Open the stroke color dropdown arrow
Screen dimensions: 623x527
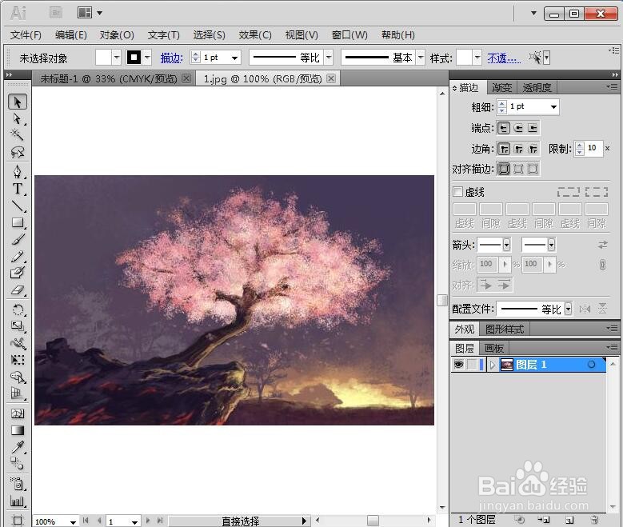147,58
